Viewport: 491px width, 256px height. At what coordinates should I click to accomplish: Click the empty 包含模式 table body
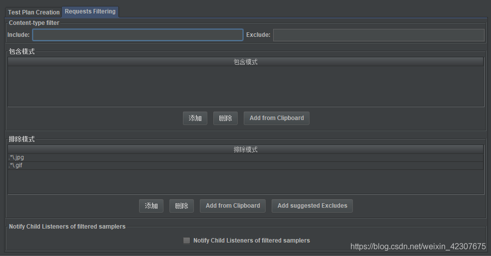click(x=245, y=86)
